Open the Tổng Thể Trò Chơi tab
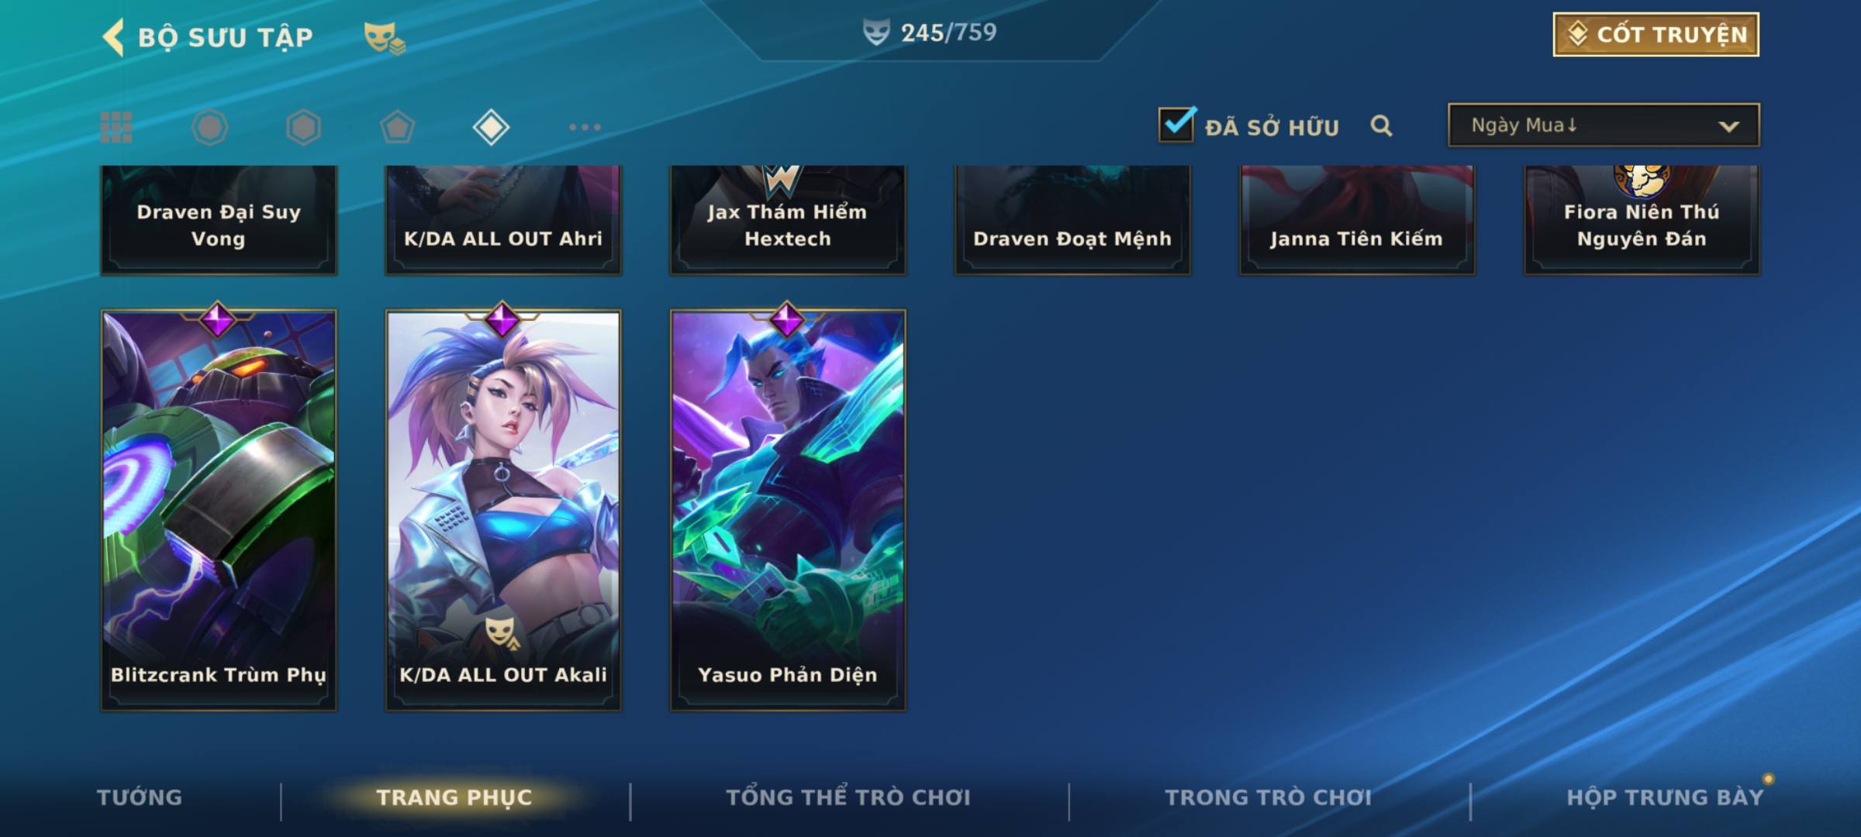The image size is (1861, 837). [848, 797]
